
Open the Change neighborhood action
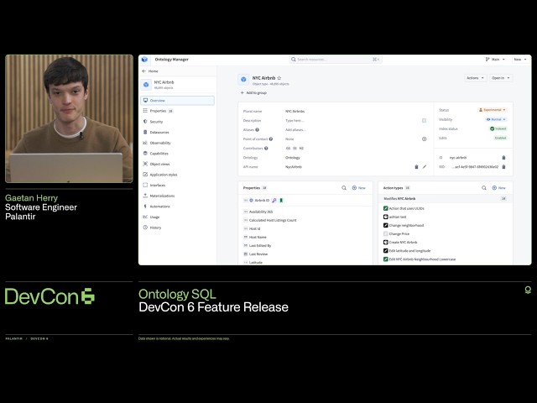pos(406,226)
